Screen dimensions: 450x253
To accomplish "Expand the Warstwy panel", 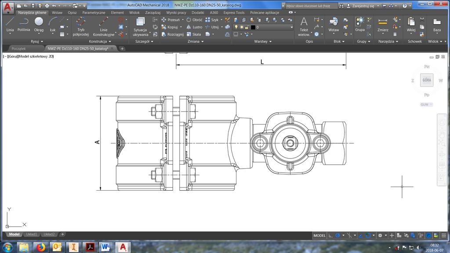I will point(263,41).
